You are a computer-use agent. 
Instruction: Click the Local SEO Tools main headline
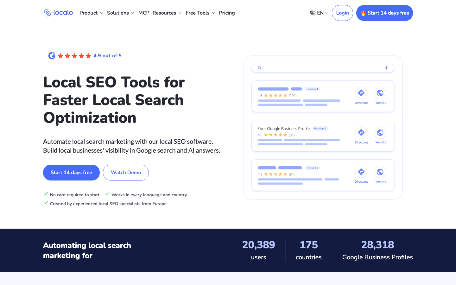(114, 100)
